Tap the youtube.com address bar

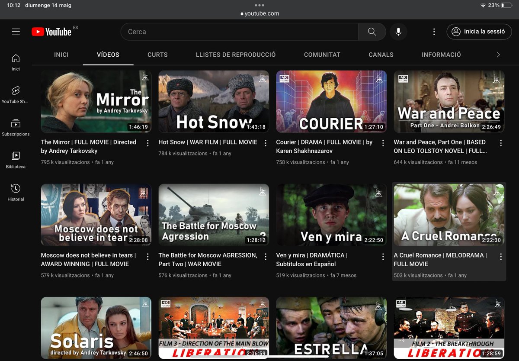tap(259, 13)
